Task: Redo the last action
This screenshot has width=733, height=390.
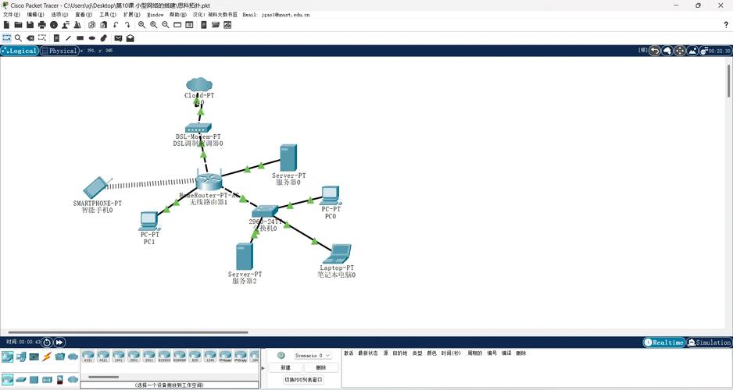Action: click(127, 25)
